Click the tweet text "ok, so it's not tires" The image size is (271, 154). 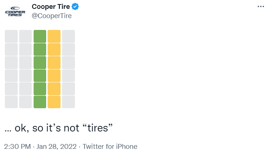58,128
